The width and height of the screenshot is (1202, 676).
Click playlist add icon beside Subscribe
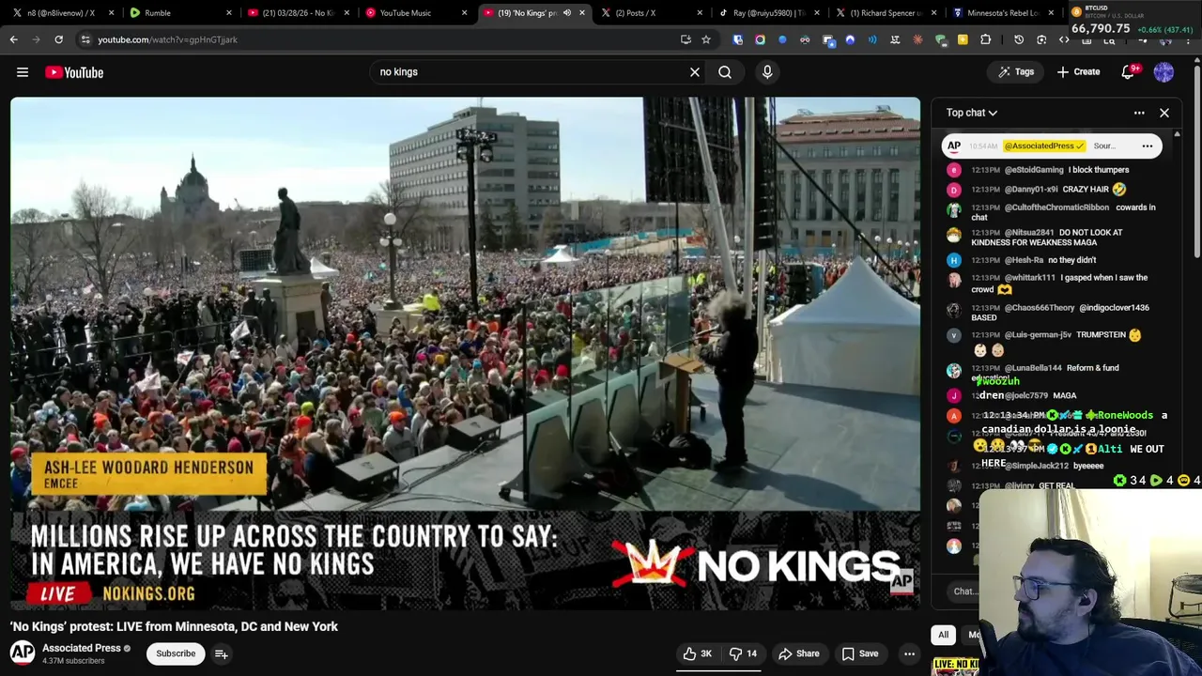222,653
